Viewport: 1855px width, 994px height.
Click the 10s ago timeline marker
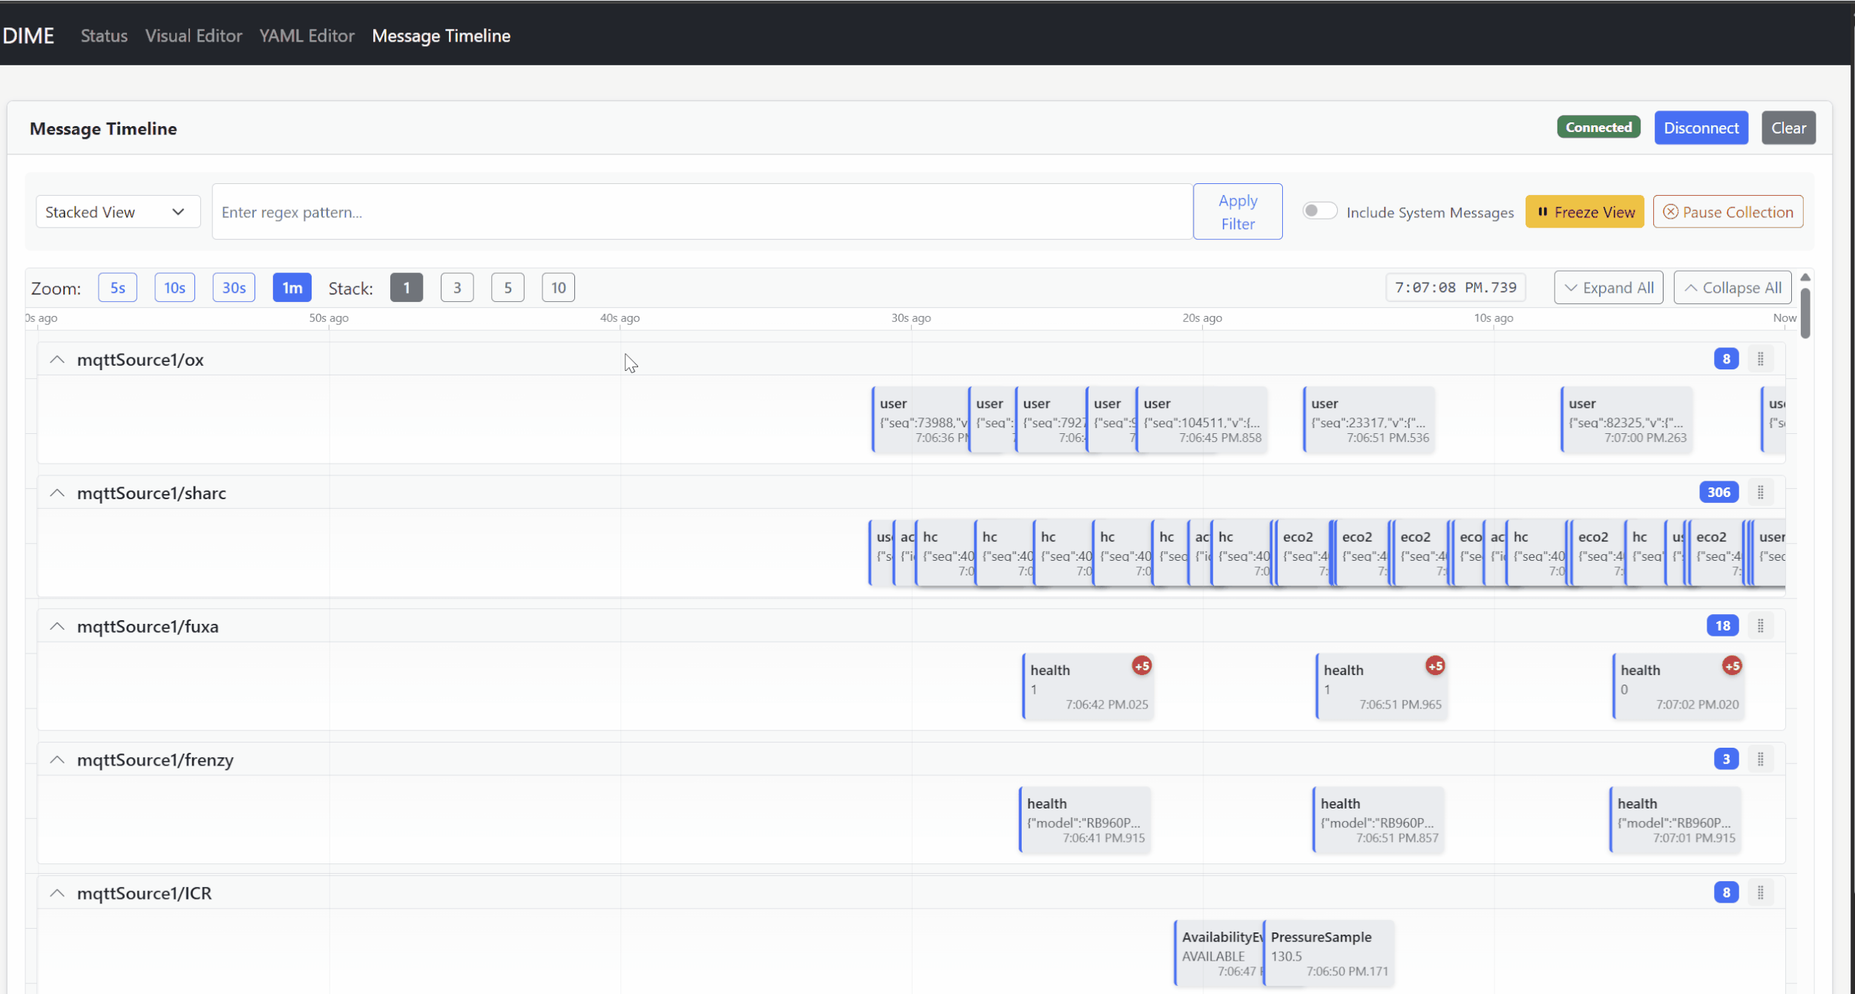pos(1493,317)
